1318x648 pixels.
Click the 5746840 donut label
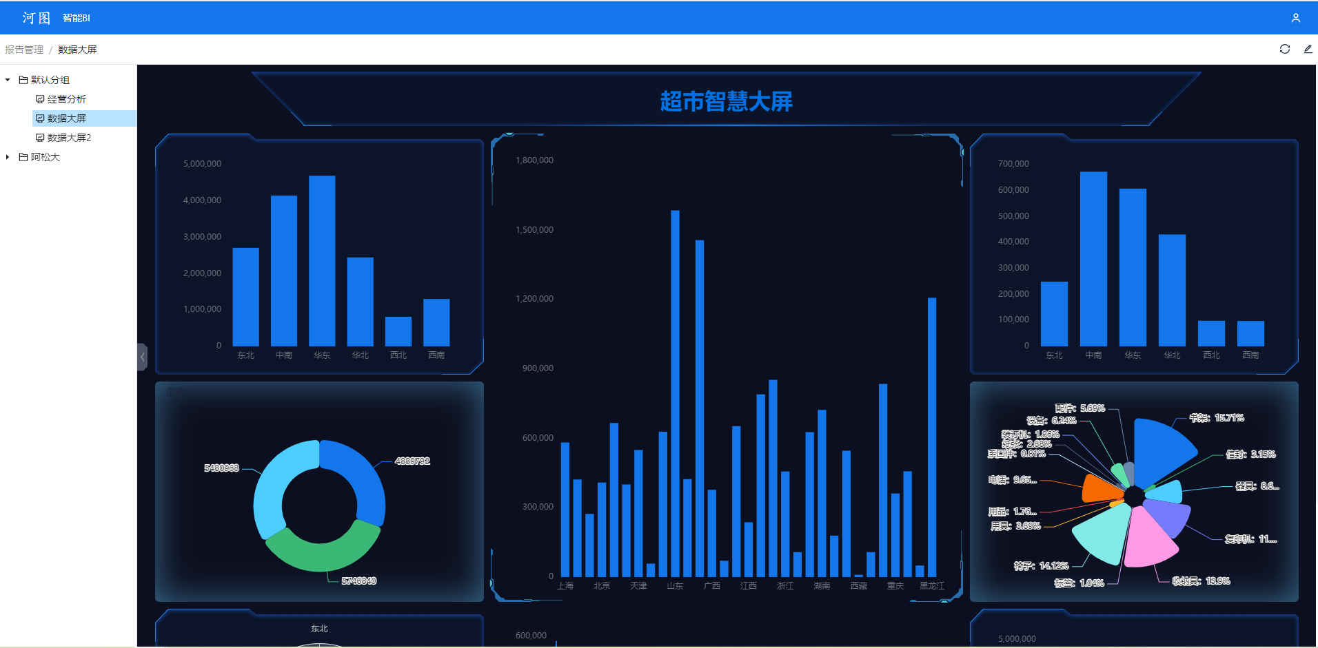point(359,581)
